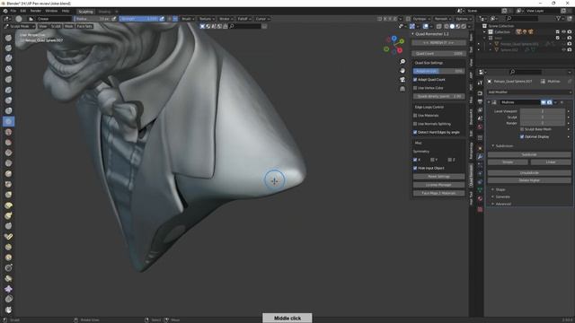
Task: Open the Mask menu in viewport header
Action: coord(68,26)
